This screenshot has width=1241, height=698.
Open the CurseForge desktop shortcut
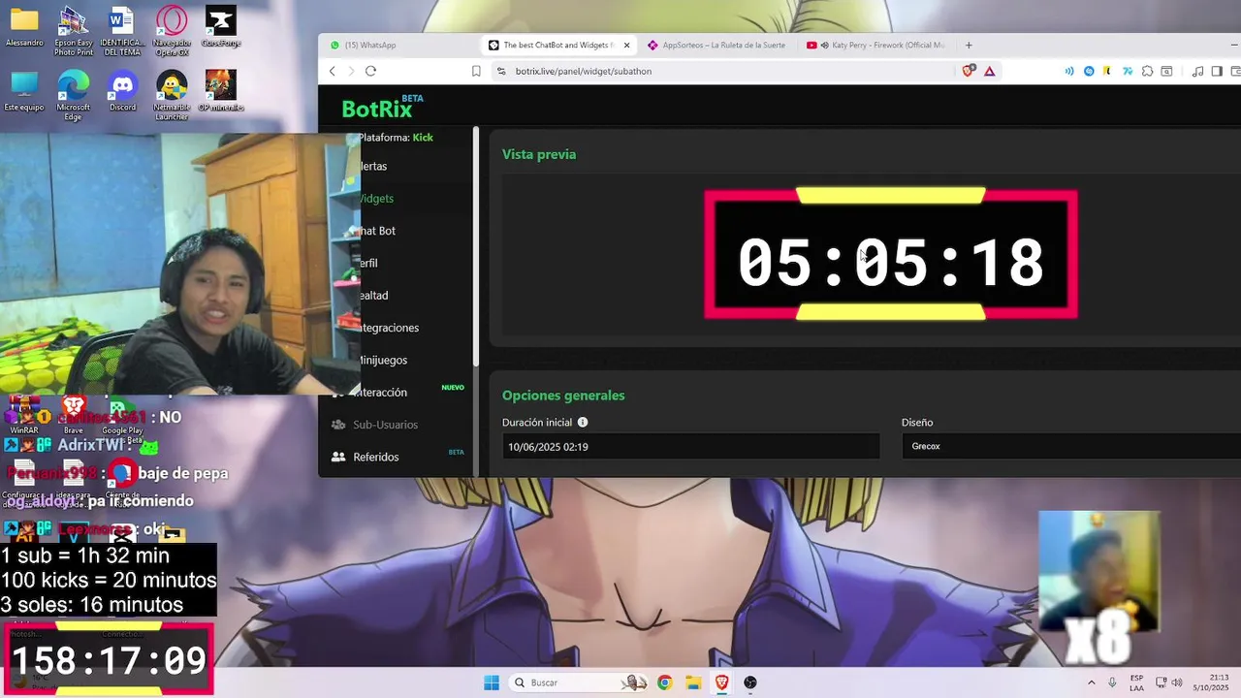pos(221,27)
